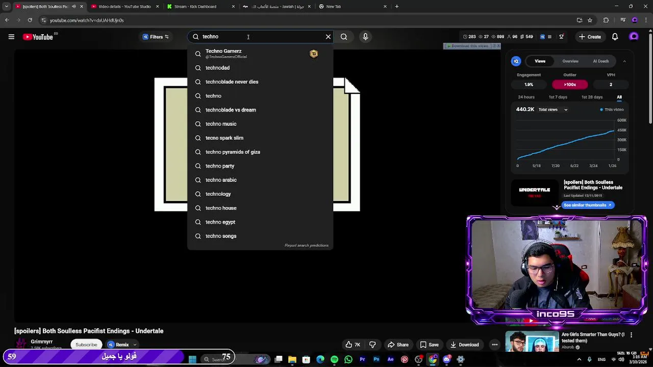Image resolution: width=653 pixels, height=367 pixels.
Task: Click the >100x Outlier badge
Action: pos(570,85)
